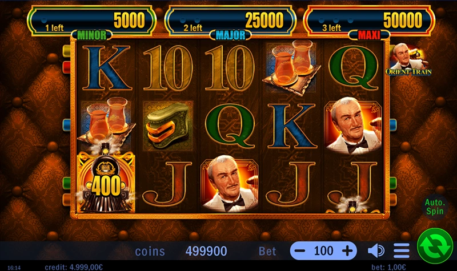Click the gentleman symbol on fifth reel

pos(353,126)
